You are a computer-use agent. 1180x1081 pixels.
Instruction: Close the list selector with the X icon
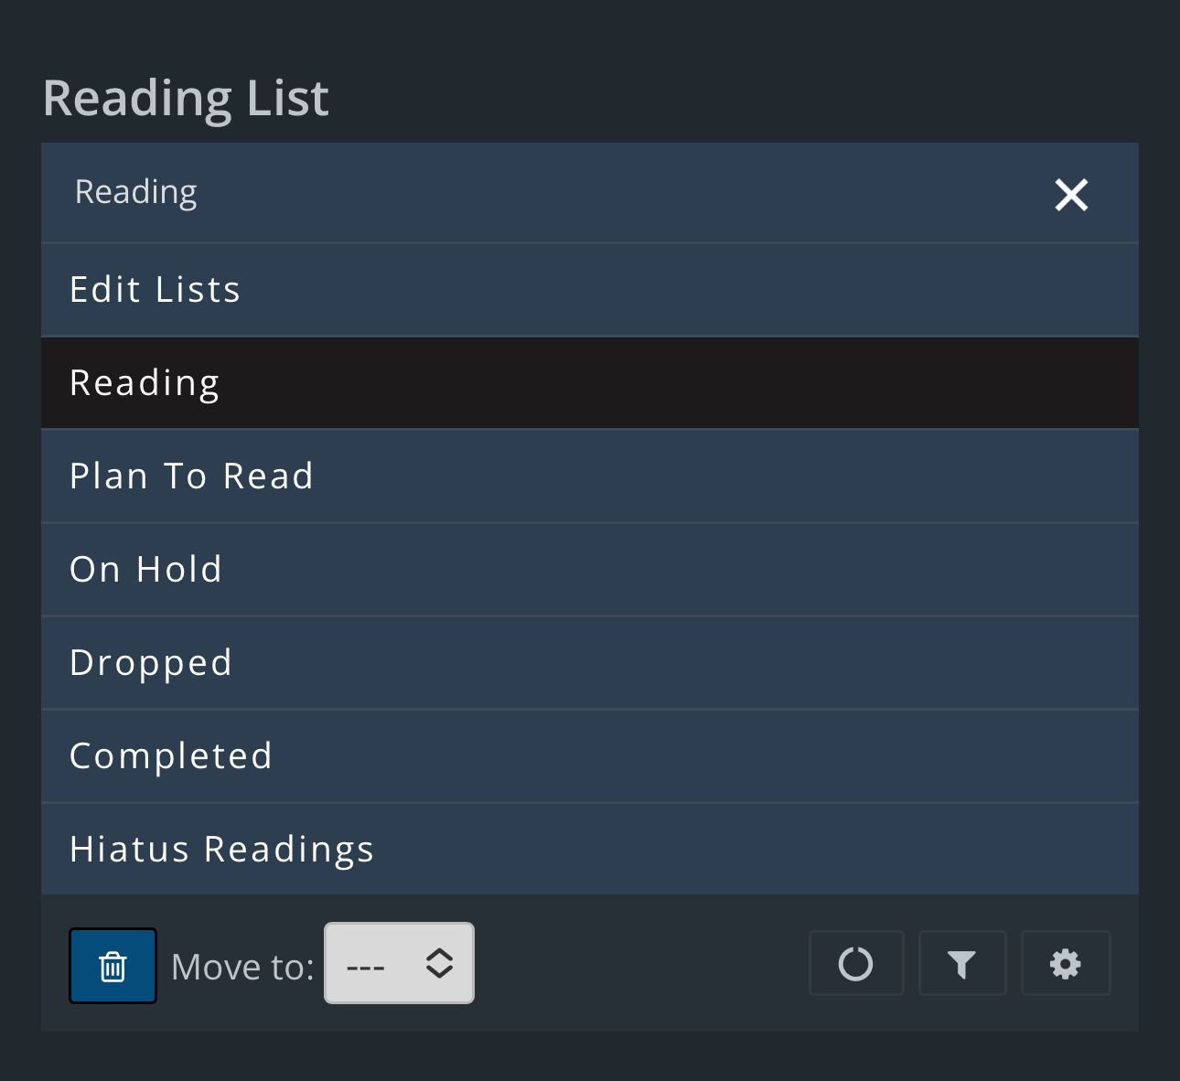(x=1071, y=195)
